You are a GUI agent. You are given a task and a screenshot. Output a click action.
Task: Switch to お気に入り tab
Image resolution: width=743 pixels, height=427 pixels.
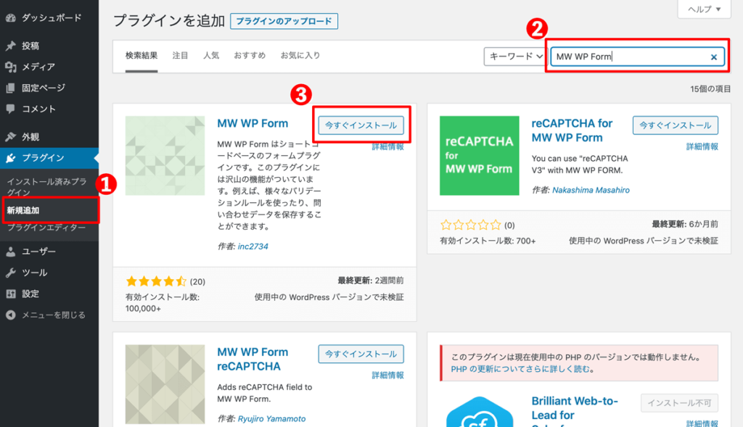point(300,56)
